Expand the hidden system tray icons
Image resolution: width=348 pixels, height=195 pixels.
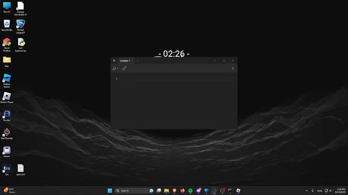tap(307, 191)
